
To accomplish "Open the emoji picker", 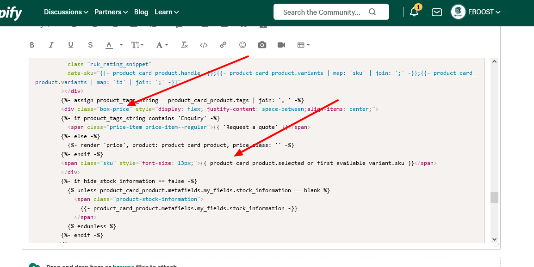I will (x=242, y=45).
